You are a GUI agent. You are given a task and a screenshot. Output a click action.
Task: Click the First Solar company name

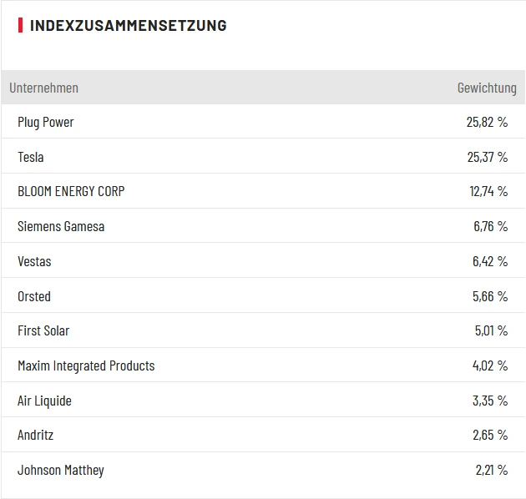(43, 330)
